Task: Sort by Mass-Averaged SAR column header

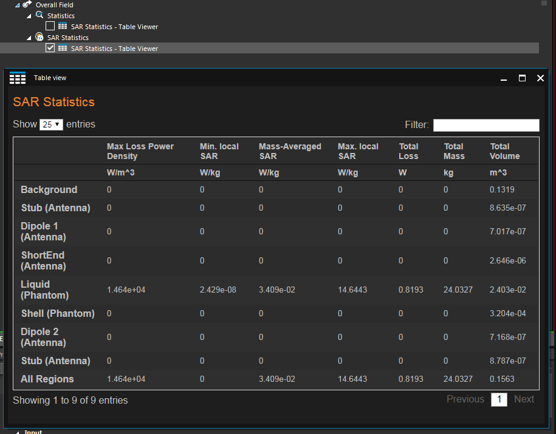Action: [x=290, y=151]
